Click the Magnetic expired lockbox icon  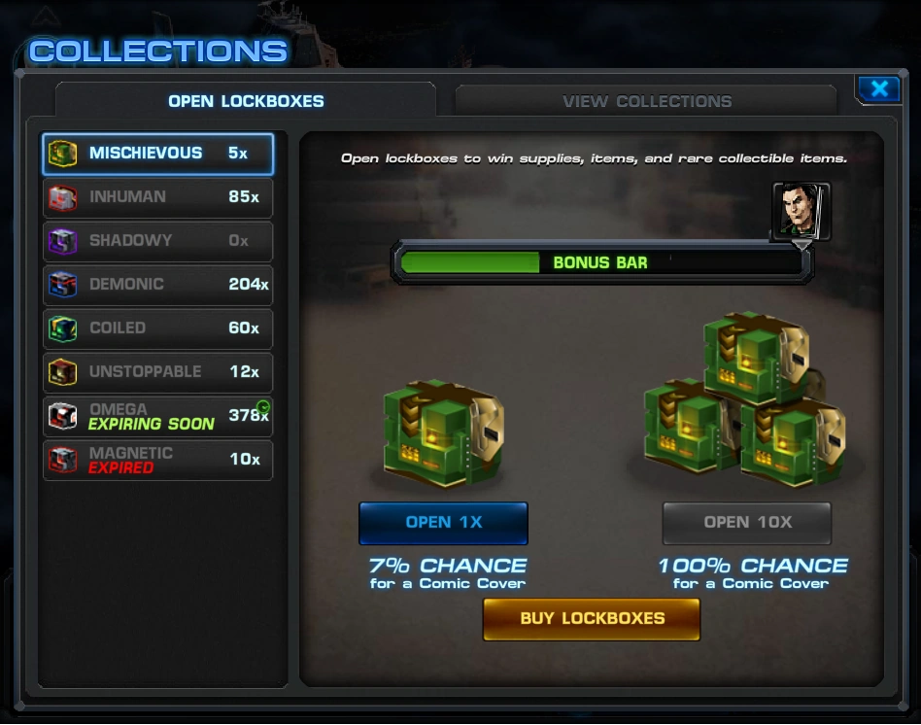pos(62,460)
